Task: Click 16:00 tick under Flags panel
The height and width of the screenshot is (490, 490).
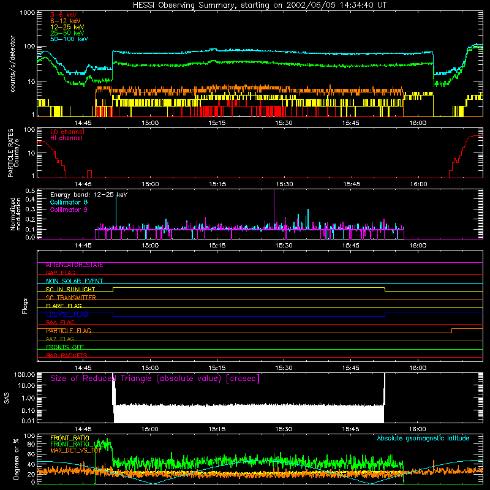Action: 418,368
